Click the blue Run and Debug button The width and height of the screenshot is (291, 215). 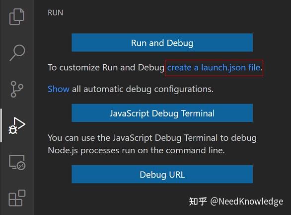pos(162,43)
